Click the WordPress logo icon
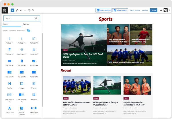The image size is (172, 119). pos(5,10)
